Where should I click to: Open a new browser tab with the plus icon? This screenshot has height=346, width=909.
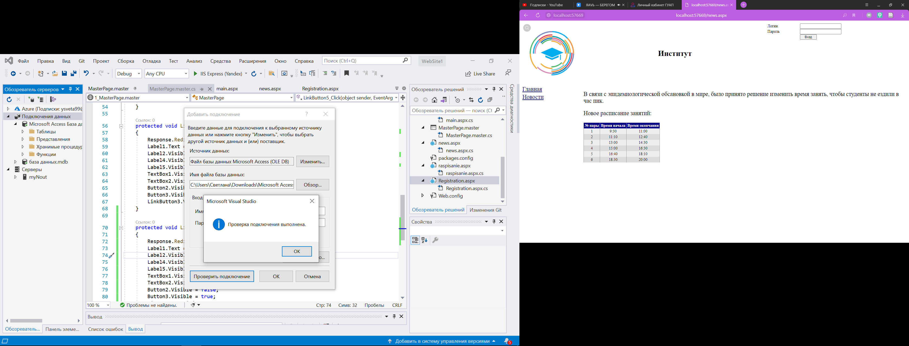pyautogui.click(x=743, y=5)
